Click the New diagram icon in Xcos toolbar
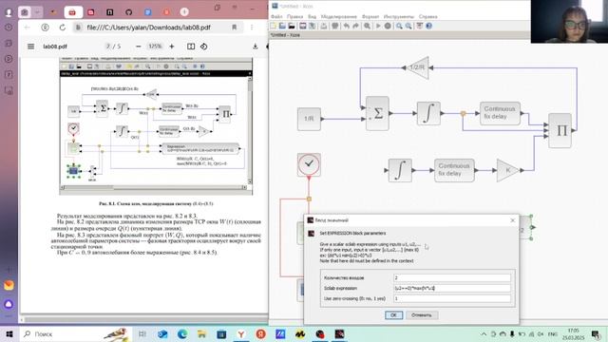This screenshot has height=342, width=608. click(x=274, y=26)
